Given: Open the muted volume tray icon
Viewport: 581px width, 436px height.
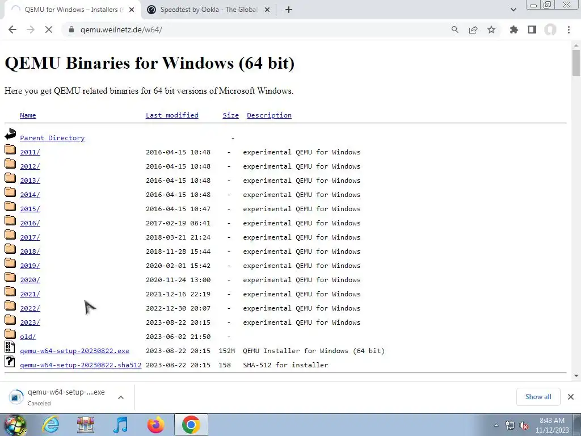Looking at the screenshot, I should [x=524, y=425].
